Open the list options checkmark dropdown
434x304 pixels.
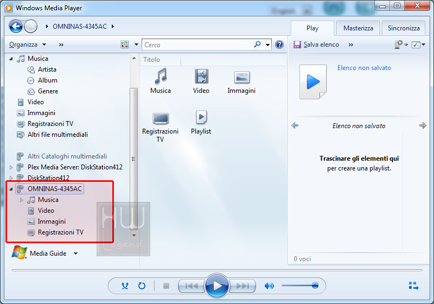(x=418, y=45)
